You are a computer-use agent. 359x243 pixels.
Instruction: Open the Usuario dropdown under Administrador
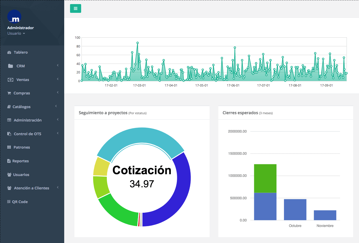16,34
